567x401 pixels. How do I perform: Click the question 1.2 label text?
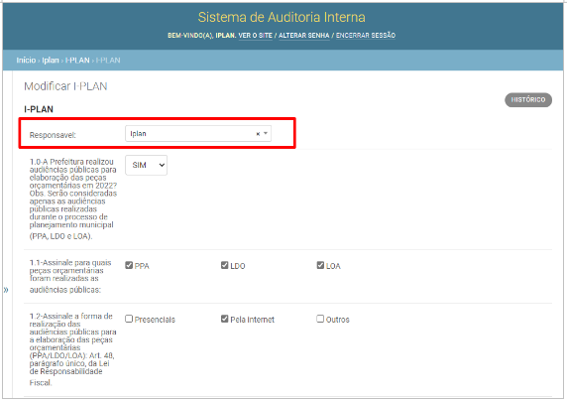point(72,349)
